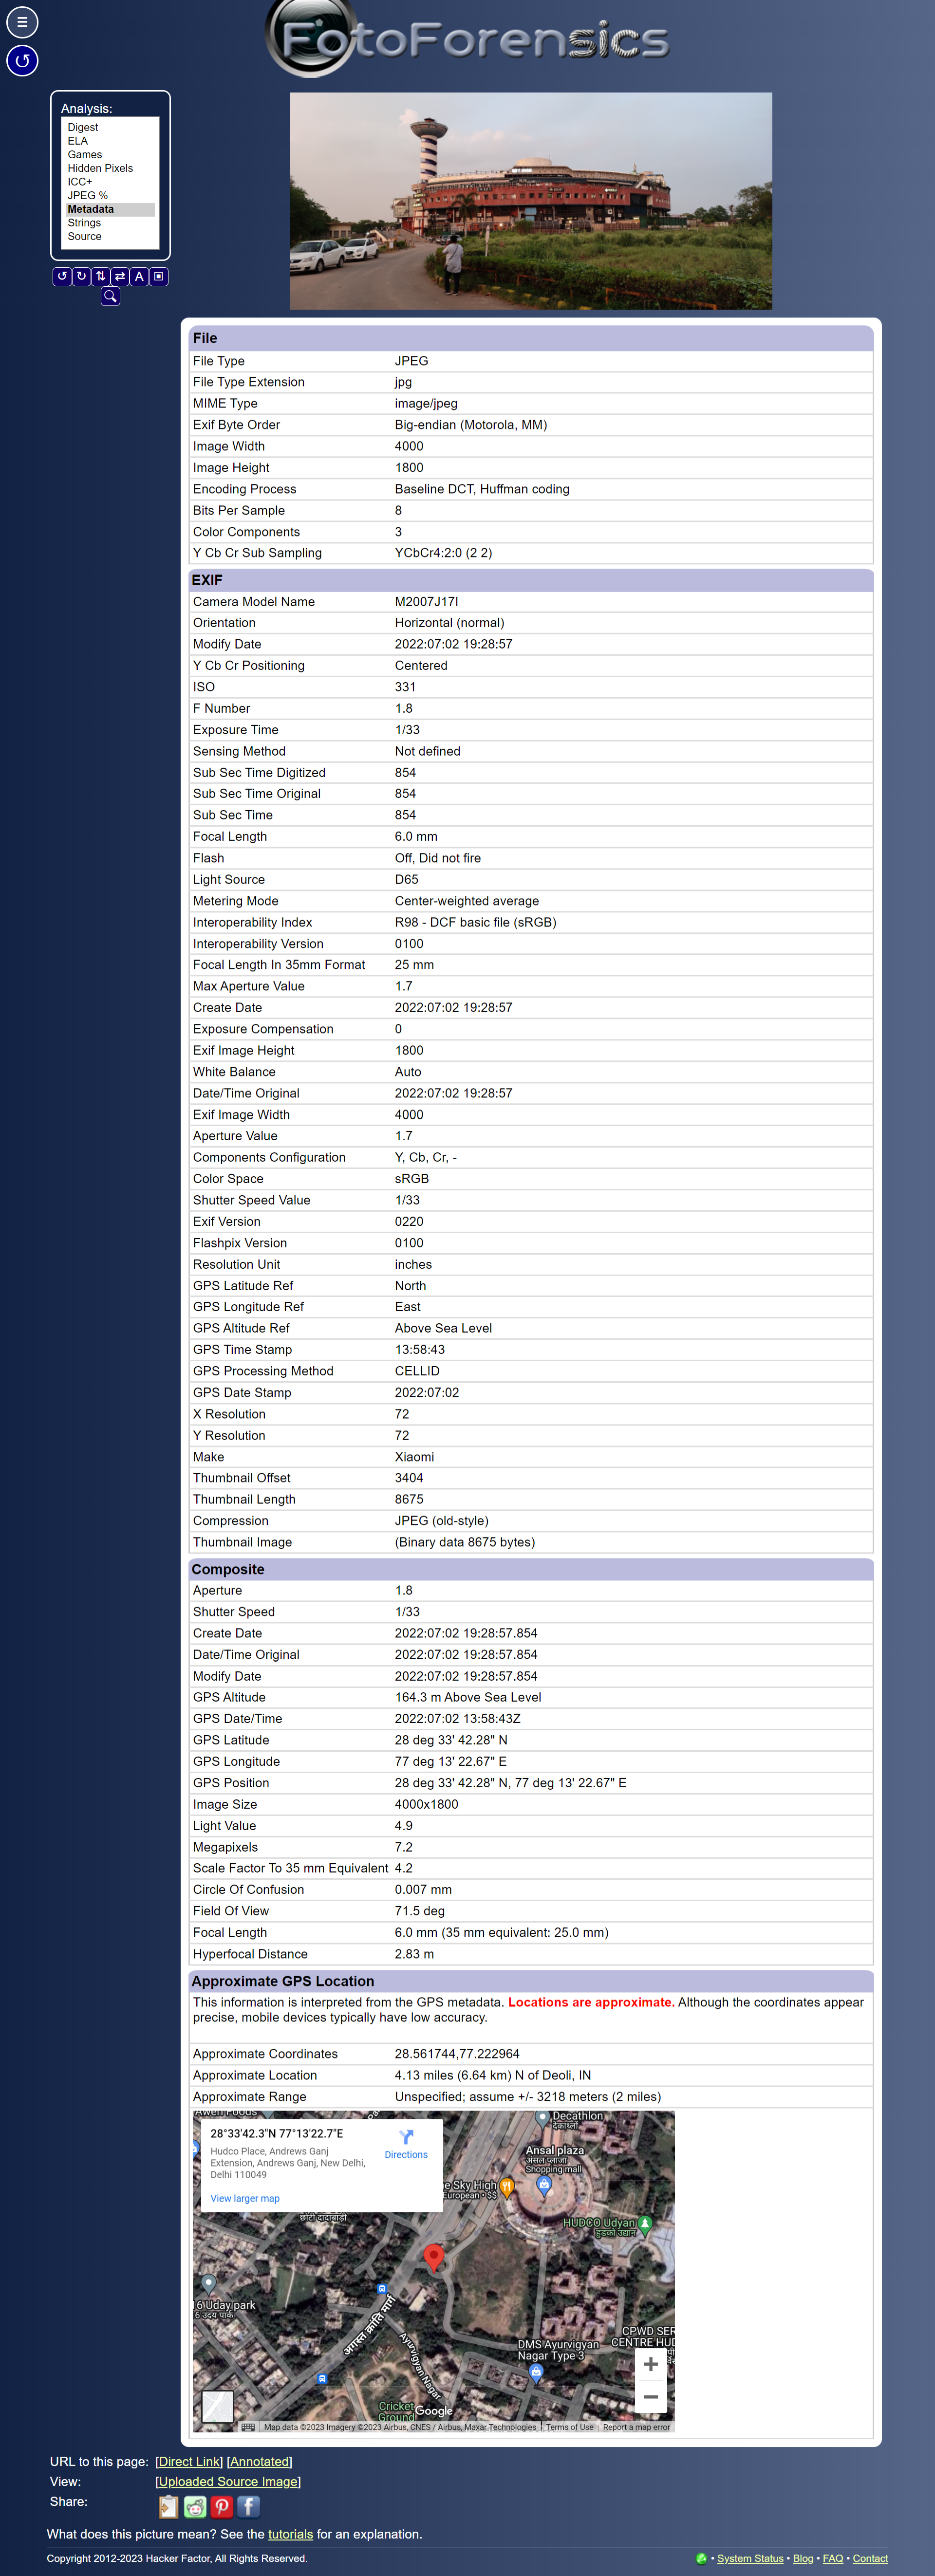Flip image horizontally
This screenshot has width=935, height=2576.
tap(120, 277)
